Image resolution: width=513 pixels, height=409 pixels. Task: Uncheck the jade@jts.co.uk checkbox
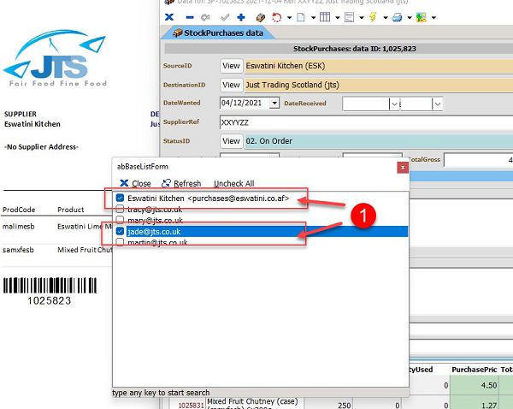coord(120,231)
